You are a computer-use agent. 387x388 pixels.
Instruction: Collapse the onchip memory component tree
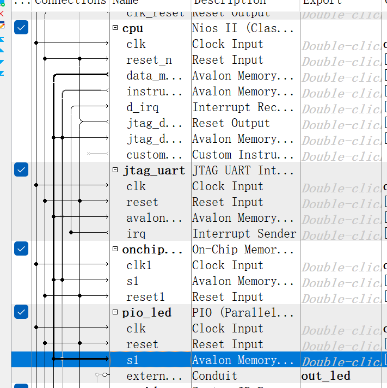115,248
